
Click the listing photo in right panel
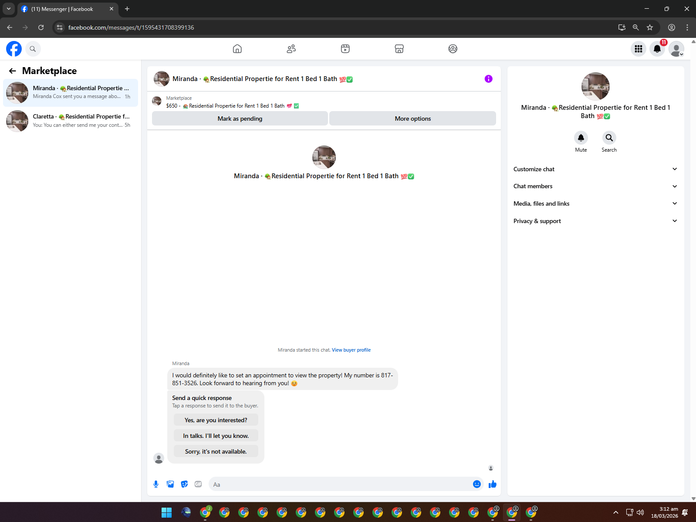[x=595, y=86]
